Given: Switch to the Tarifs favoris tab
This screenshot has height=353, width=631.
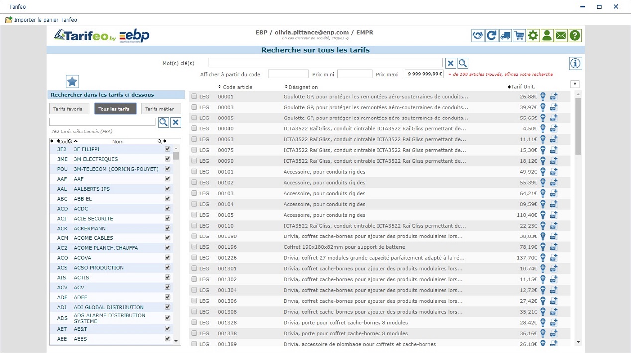Looking at the screenshot, I should [x=70, y=109].
